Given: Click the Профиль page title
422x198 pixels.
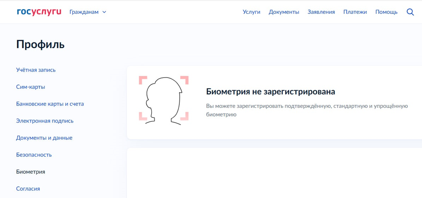Looking at the screenshot, I should (x=40, y=44).
